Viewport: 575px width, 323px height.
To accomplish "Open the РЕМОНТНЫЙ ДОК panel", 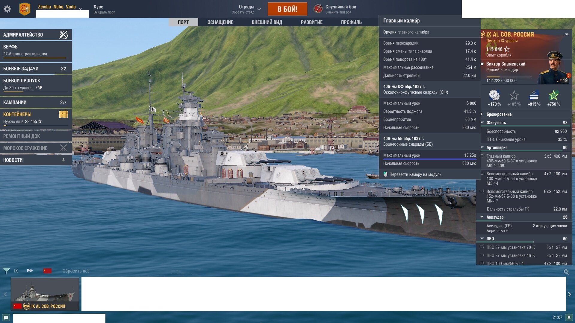I will point(36,136).
